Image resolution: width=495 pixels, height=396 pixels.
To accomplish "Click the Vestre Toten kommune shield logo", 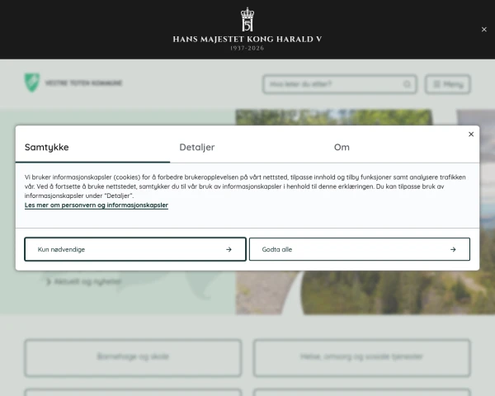I will tap(32, 82).
